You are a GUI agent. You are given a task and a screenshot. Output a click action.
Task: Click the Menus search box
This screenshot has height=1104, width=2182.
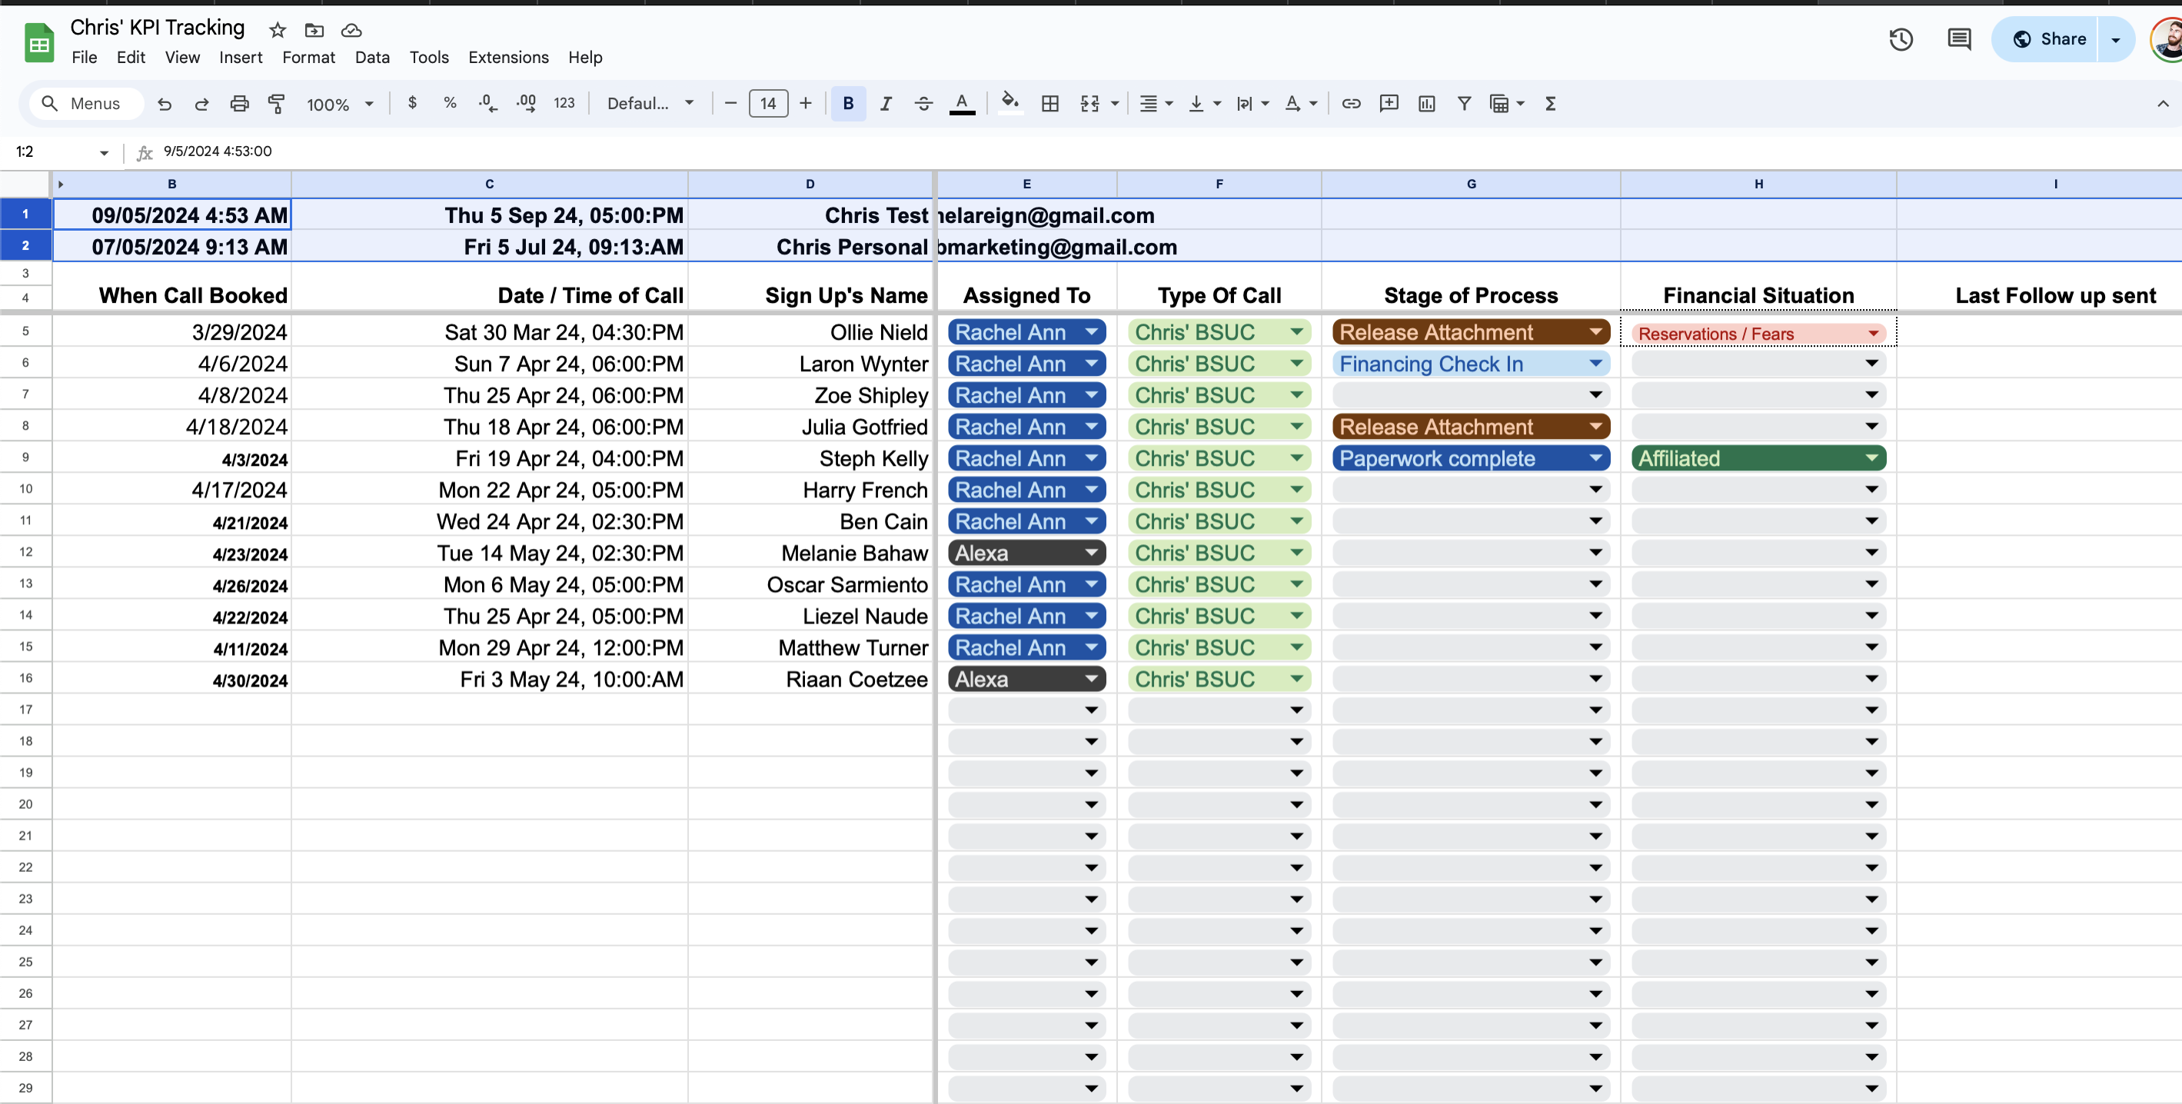coord(87,103)
